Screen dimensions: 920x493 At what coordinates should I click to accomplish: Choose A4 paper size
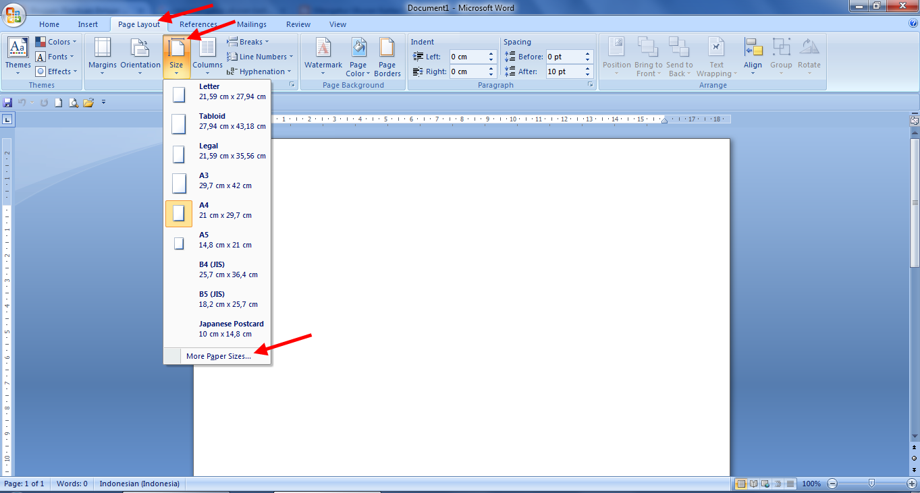217,214
